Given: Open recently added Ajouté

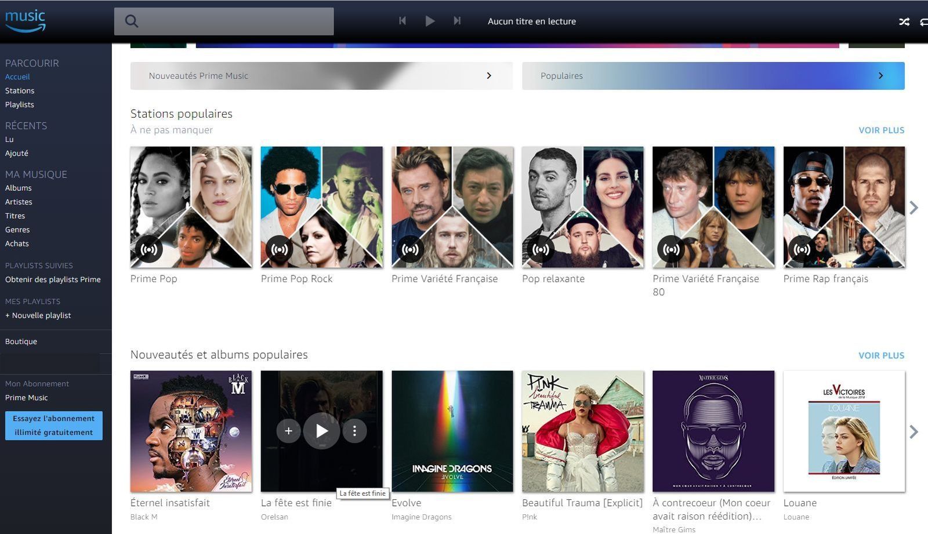Looking at the screenshot, I should click(17, 153).
